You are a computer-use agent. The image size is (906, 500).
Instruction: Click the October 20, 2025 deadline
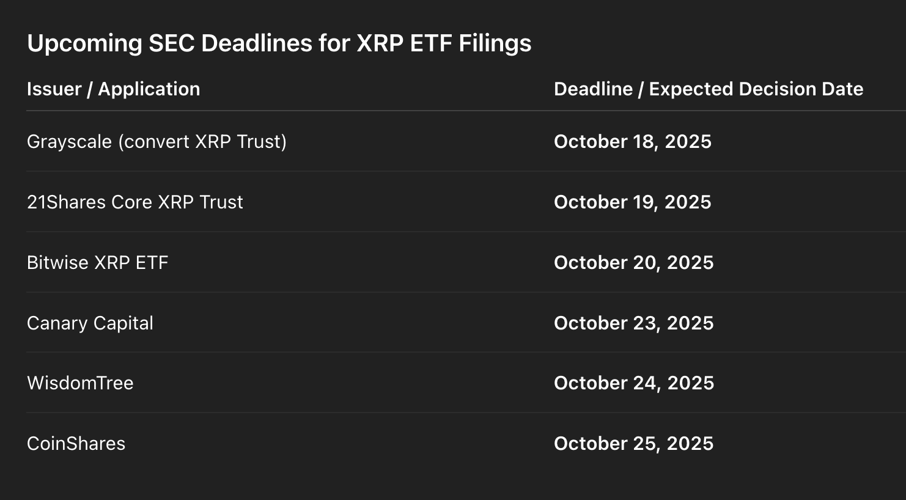click(x=633, y=263)
